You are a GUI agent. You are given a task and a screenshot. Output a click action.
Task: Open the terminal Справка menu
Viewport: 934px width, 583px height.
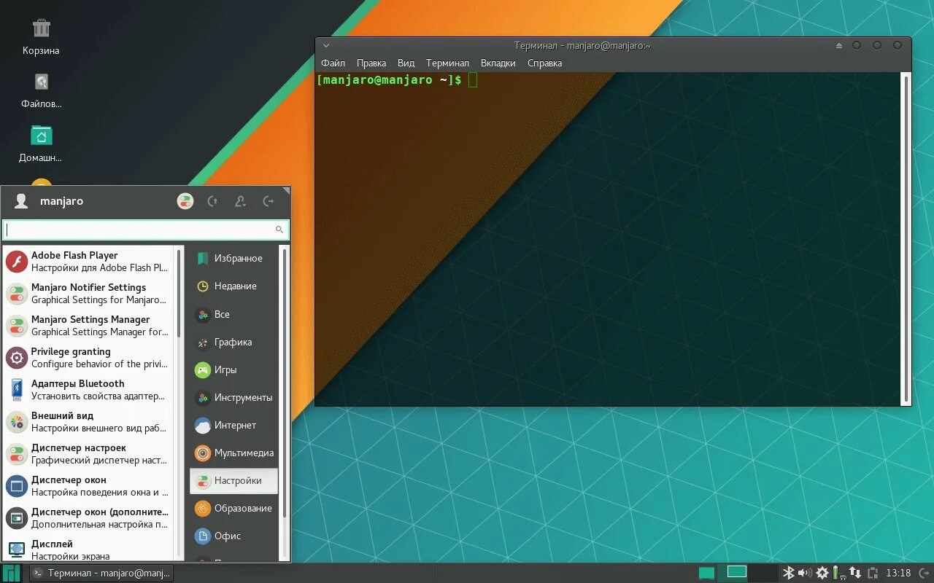coord(544,63)
